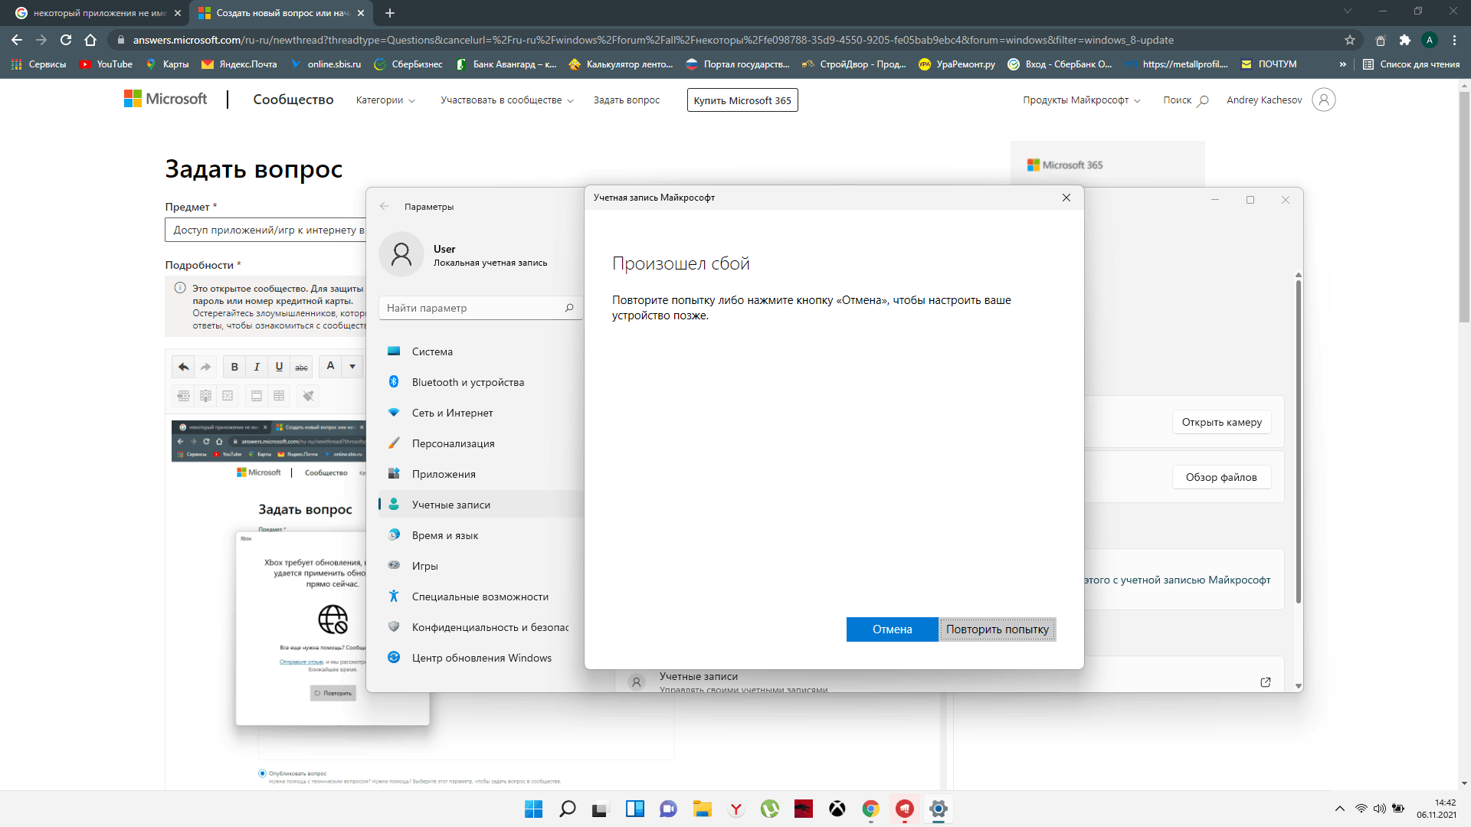
Task: Click the font color A button
Action: pos(330,366)
